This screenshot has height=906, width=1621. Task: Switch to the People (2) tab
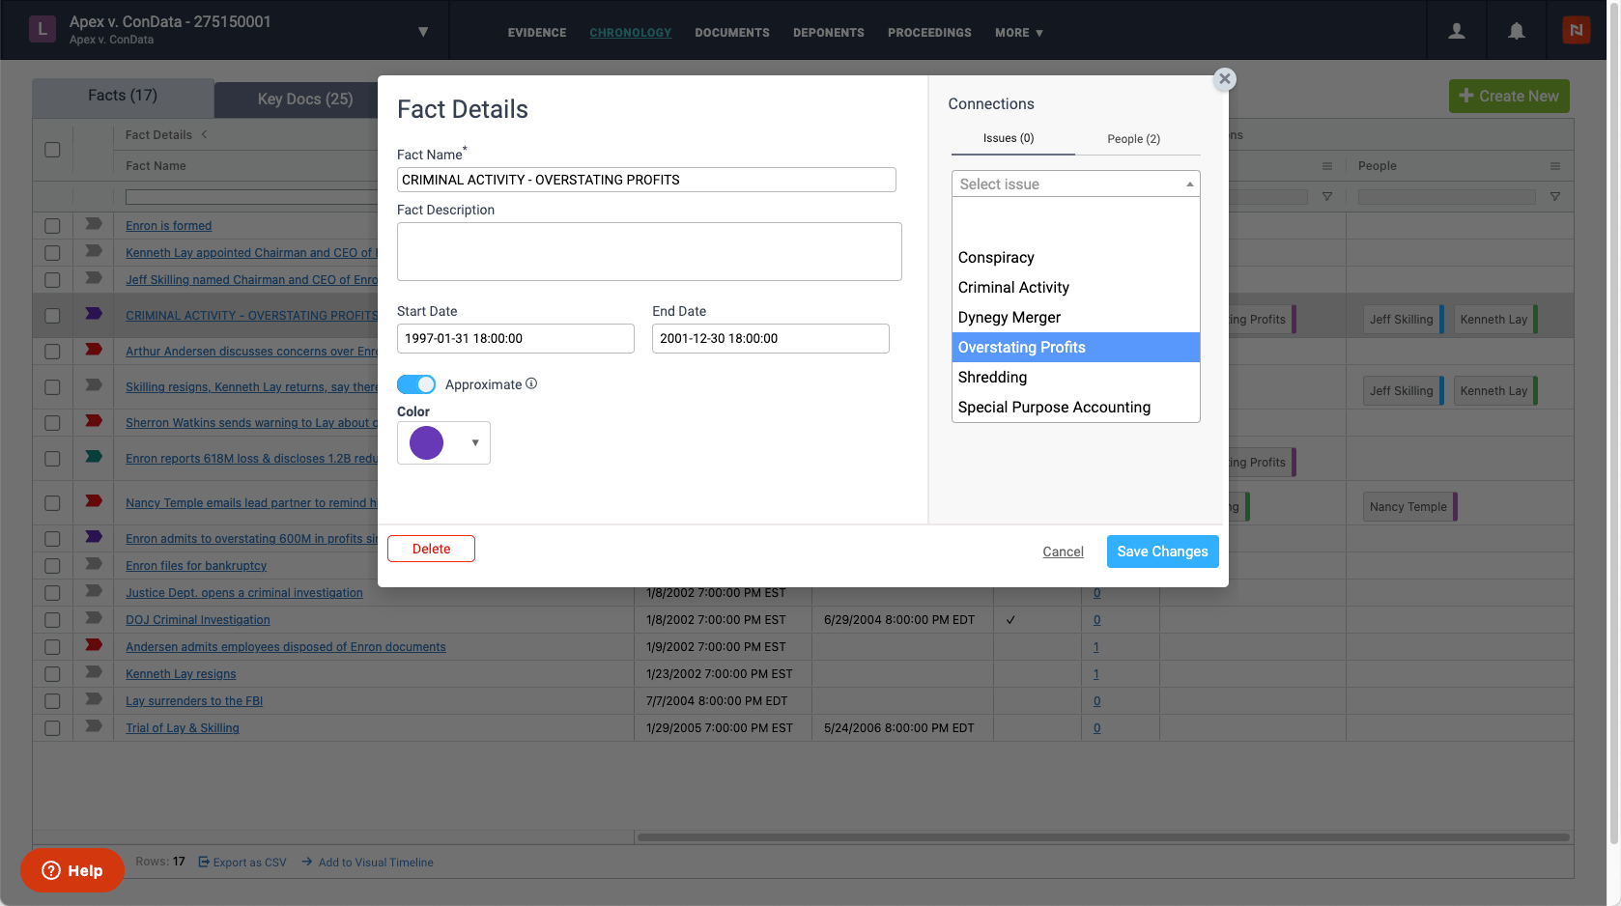pos(1133,139)
